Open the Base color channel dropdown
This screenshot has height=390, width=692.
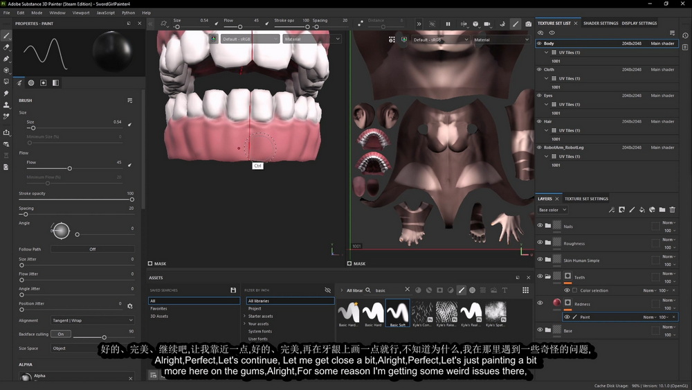pos(552,210)
